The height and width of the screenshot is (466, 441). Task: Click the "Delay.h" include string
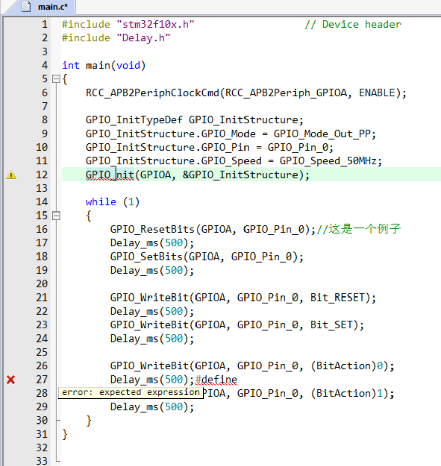pos(143,38)
